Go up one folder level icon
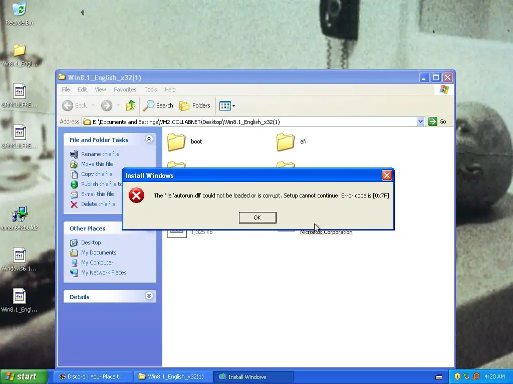513x384 pixels. [131, 105]
